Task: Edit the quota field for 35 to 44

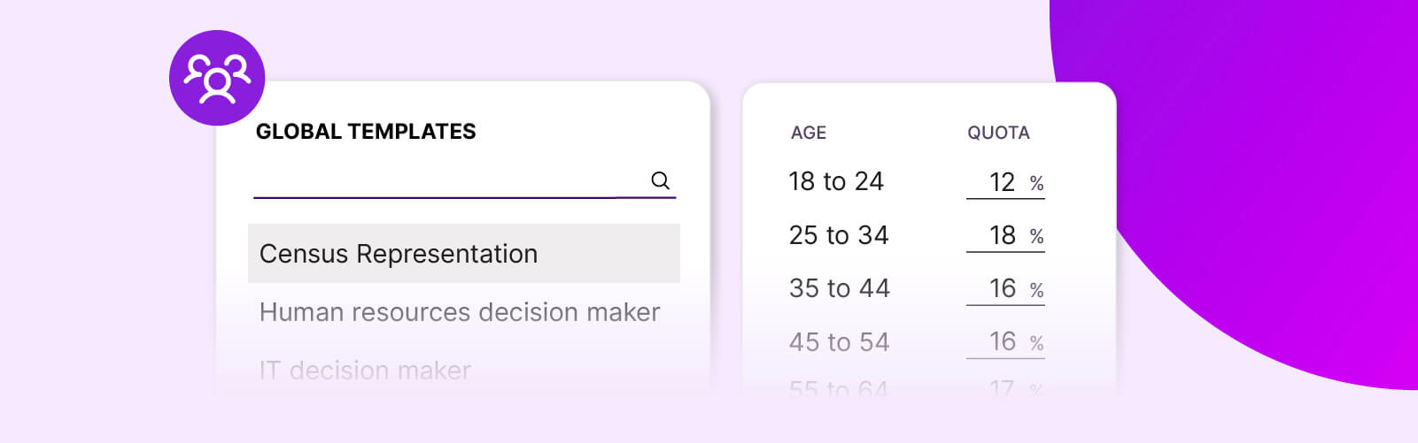Action: tap(1002, 288)
